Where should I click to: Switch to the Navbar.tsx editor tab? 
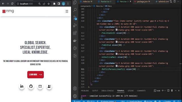click(x=105, y=1)
